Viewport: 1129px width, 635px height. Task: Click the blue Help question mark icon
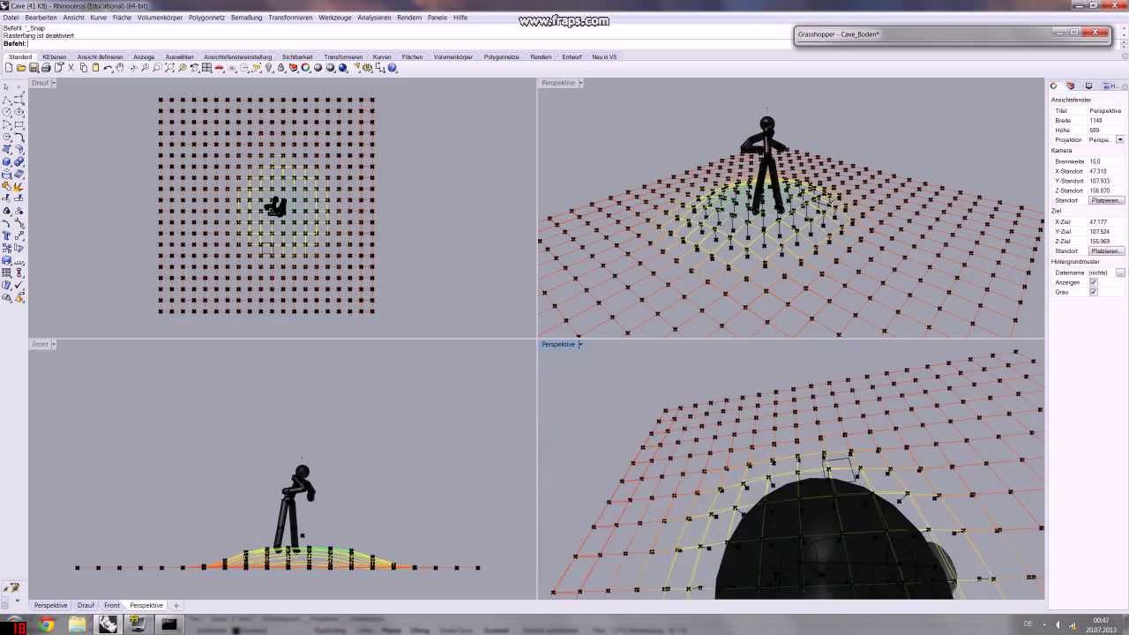[x=393, y=68]
